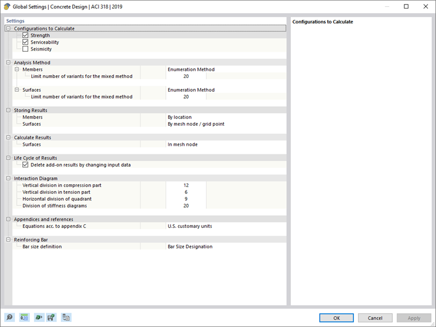Select Vertical division in tension part label
The width and height of the screenshot is (436, 327).
tap(56, 192)
